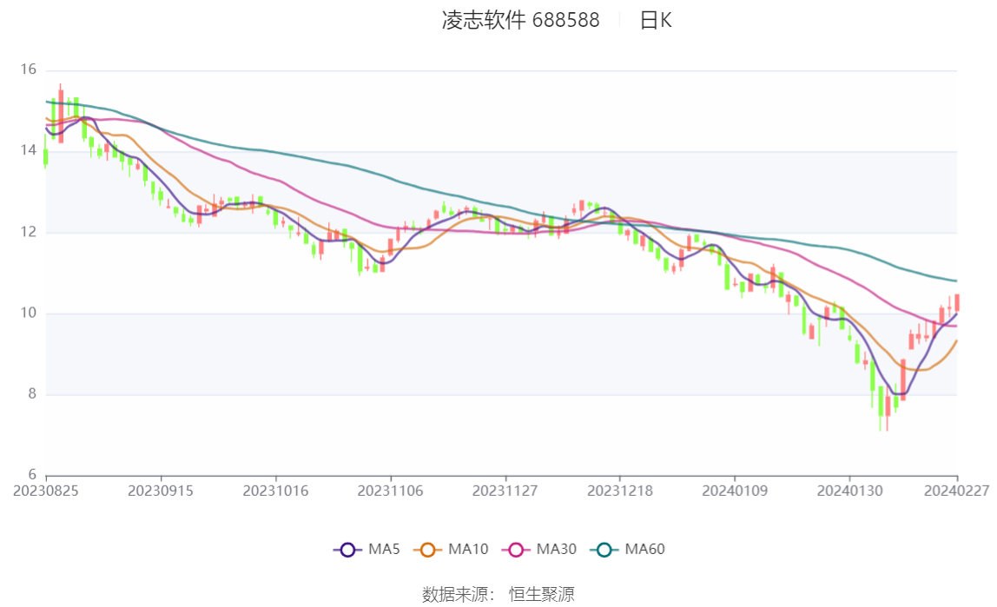Viewport: 997px width, 607px height.
Task: Click the 恒生聚源 data source text
Action: coord(542,594)
